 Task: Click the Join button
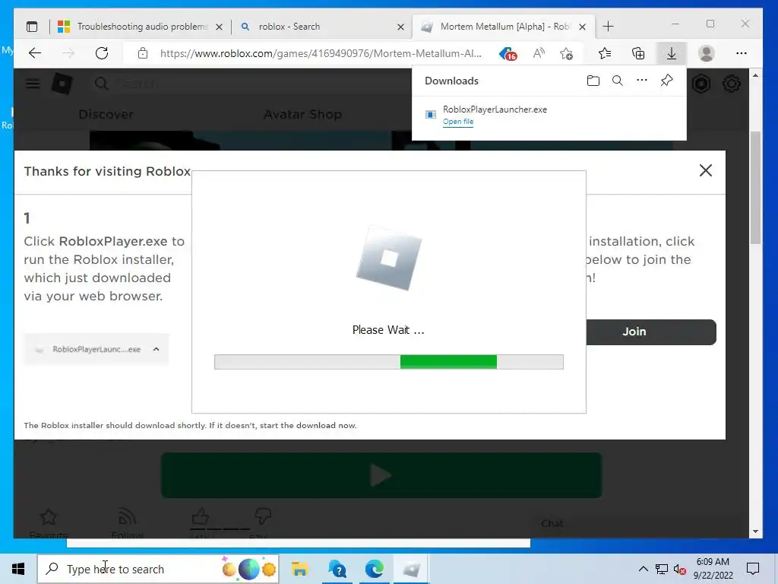(651, 332)
